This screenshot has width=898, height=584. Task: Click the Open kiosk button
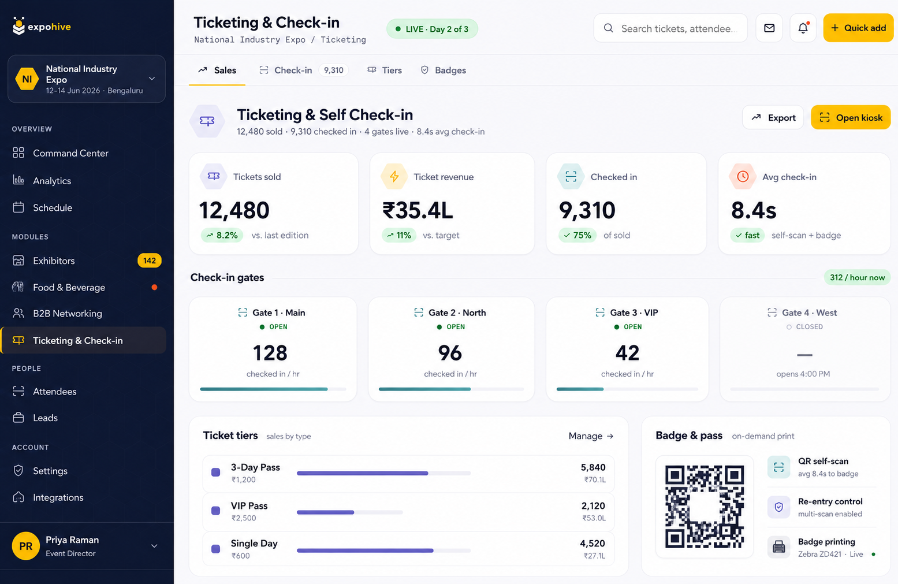851,117
